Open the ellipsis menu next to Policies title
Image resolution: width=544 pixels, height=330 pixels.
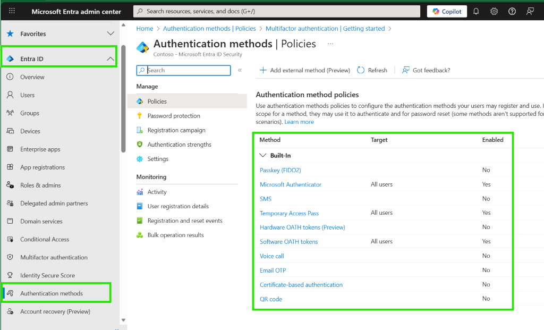click(x=330, y=44)
